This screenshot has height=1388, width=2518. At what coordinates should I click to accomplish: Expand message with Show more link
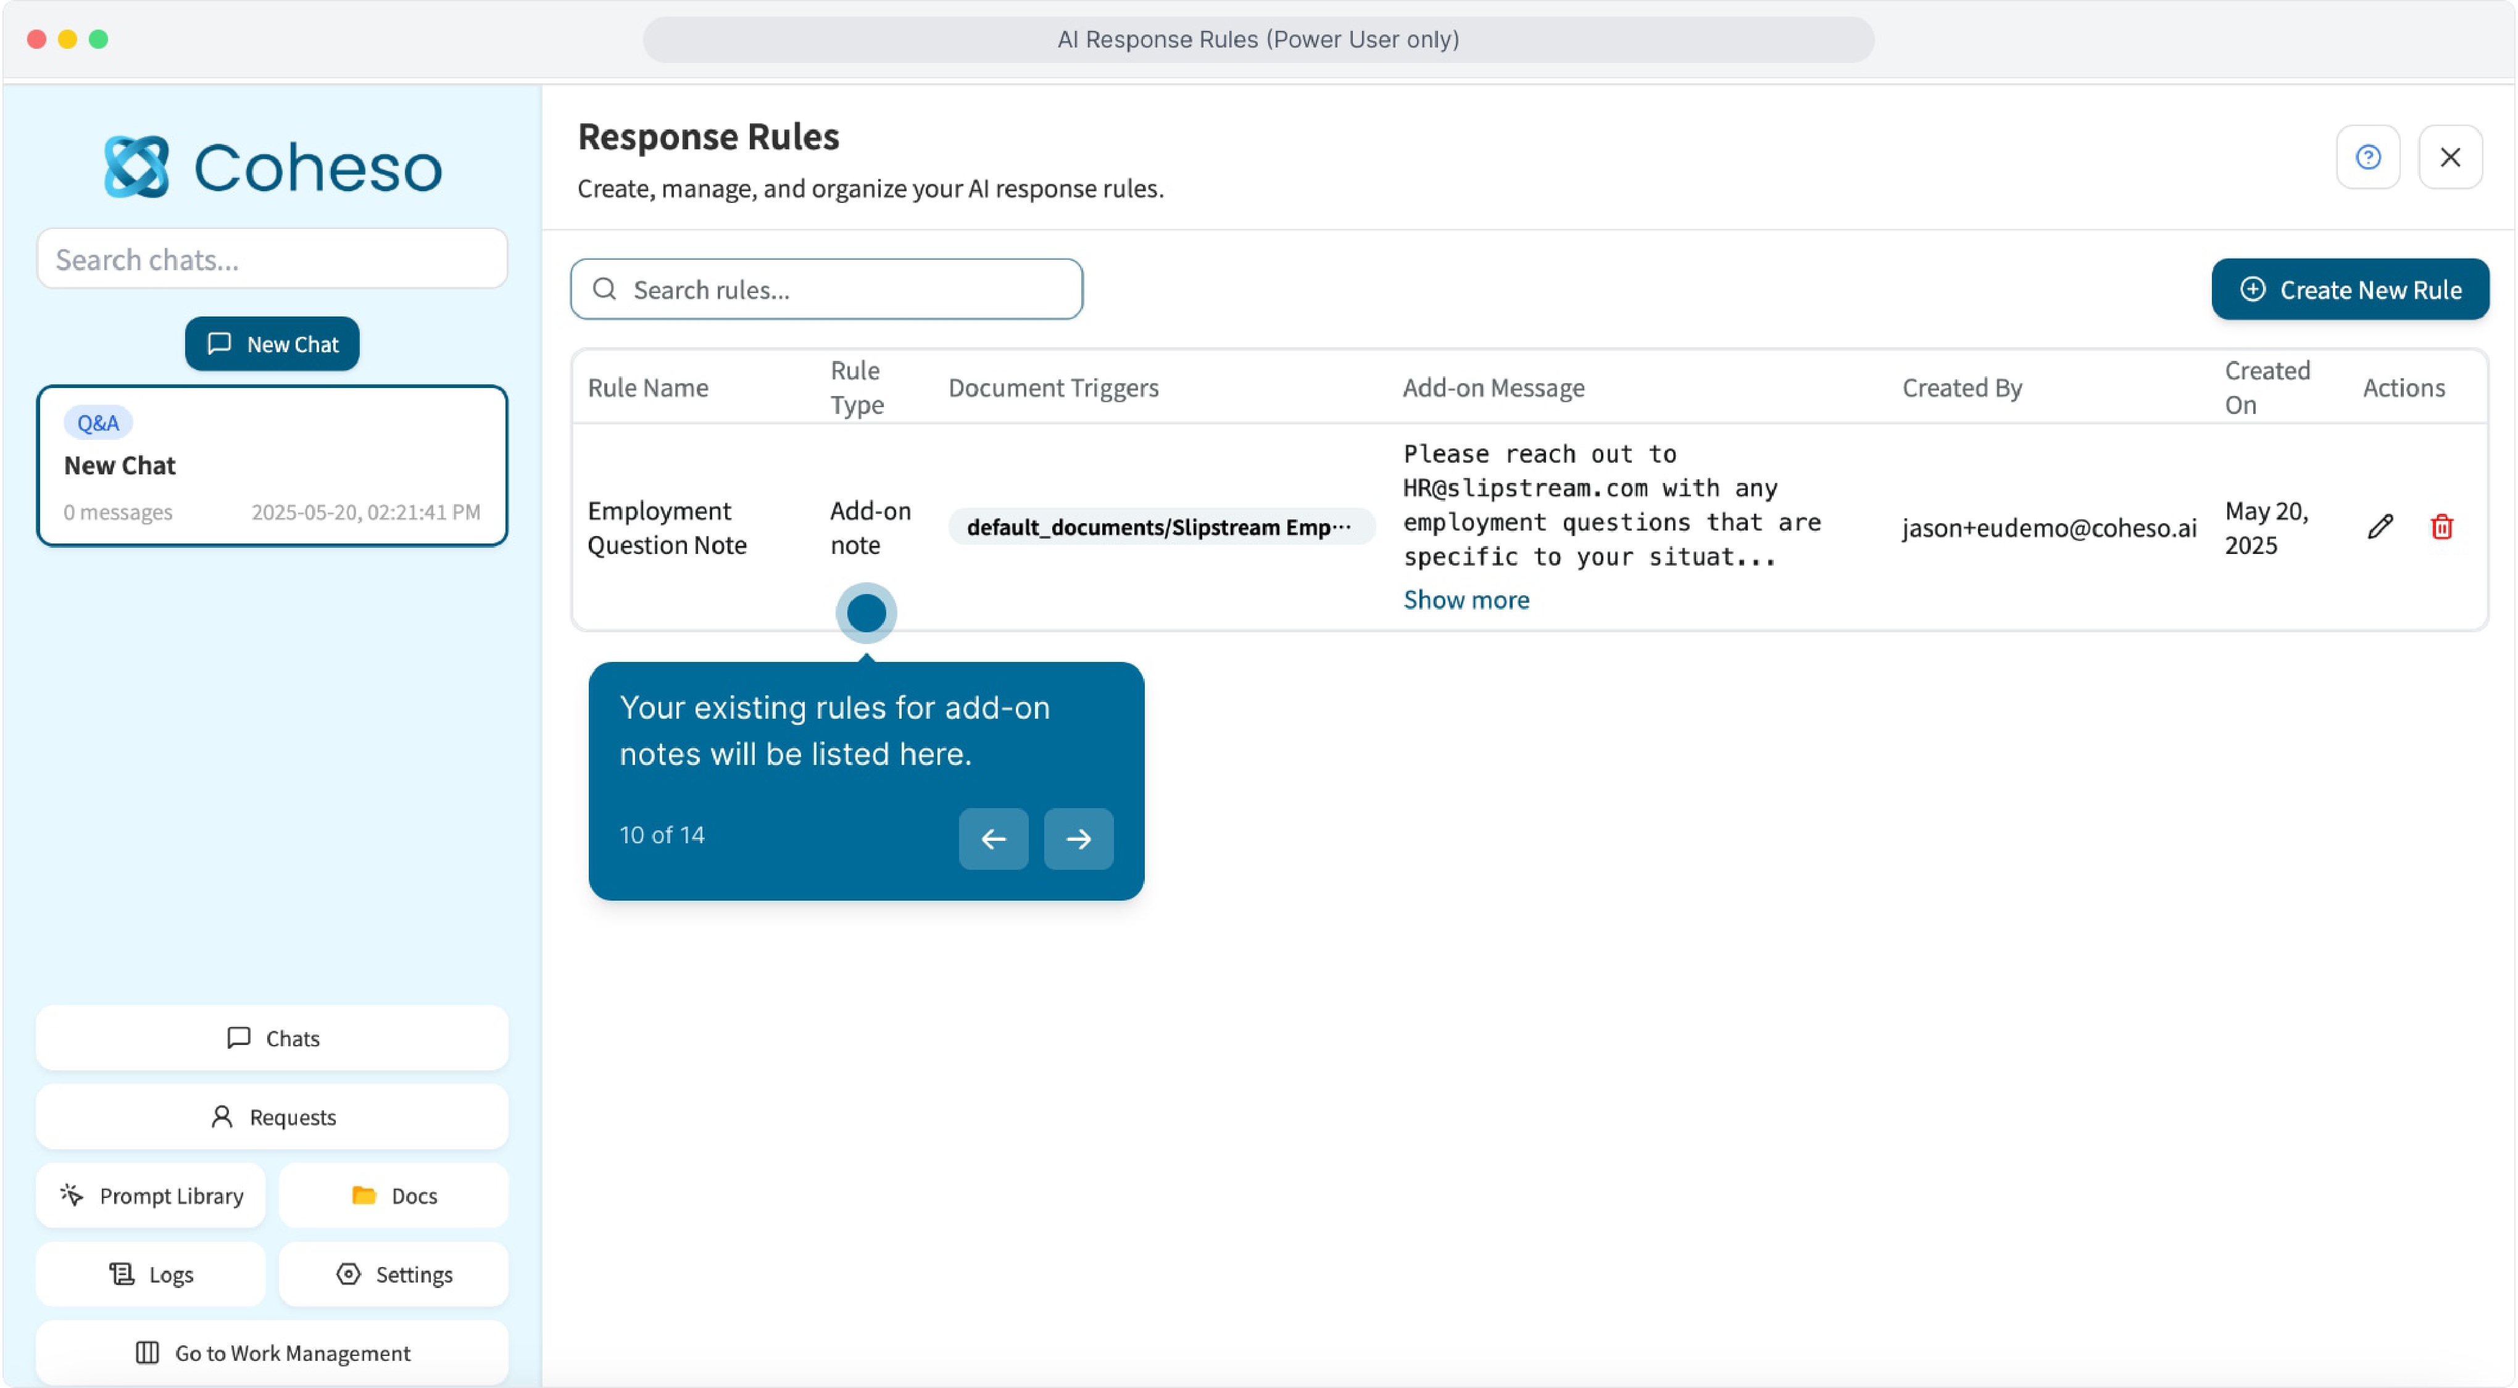(1466, 600)
